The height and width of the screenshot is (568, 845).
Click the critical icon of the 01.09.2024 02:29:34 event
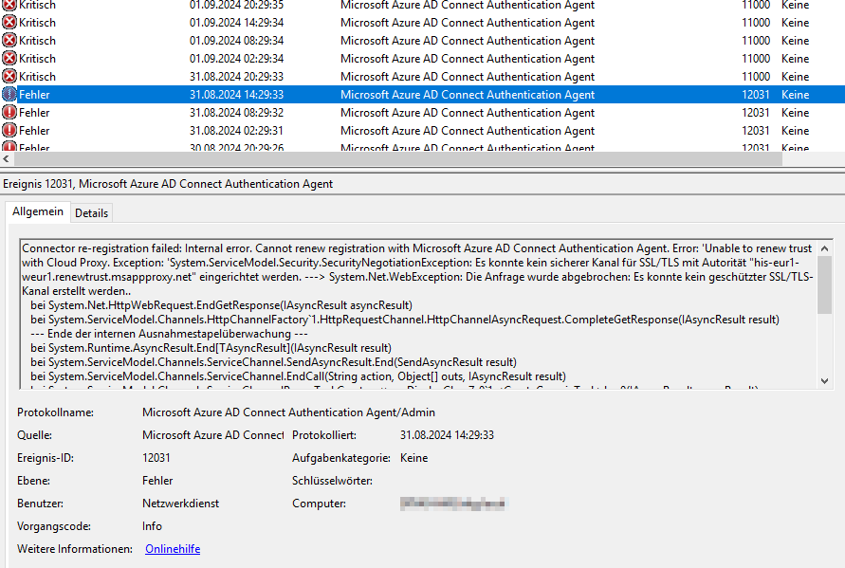tap(9, 58)
